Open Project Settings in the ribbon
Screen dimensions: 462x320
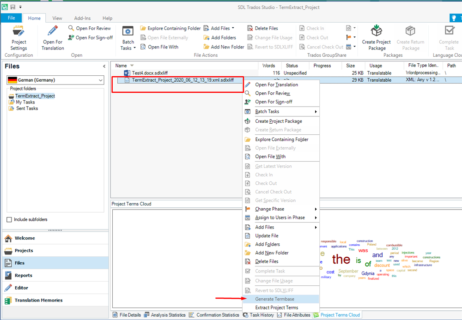pos(18,38)
